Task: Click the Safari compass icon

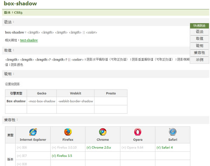Action: pos(173,132)
